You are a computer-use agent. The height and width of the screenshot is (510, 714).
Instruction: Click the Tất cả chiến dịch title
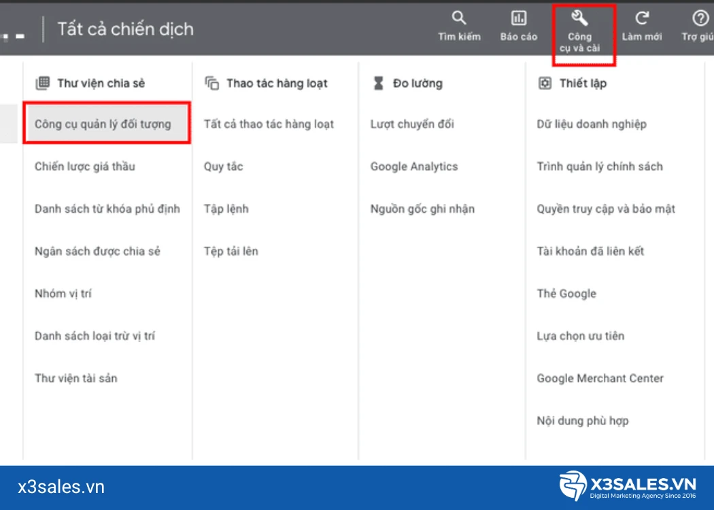125,29
